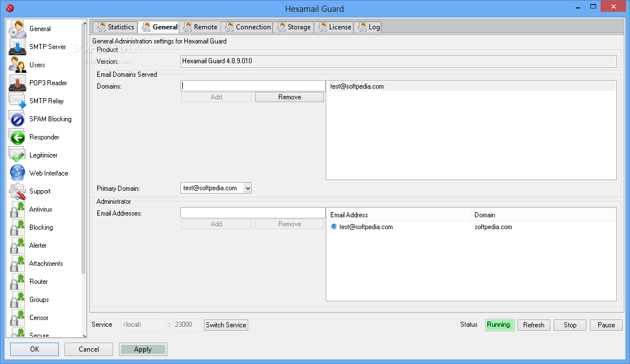Click Add under Email Addresses field
Image resolution: width=630 pixels, height=364 pixels.
tap(216, 224)
